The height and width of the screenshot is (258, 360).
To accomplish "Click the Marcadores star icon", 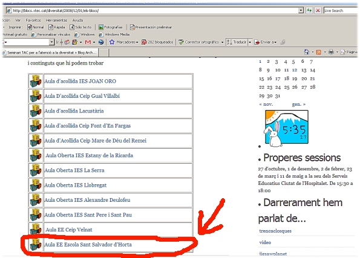I will (112, 42).
